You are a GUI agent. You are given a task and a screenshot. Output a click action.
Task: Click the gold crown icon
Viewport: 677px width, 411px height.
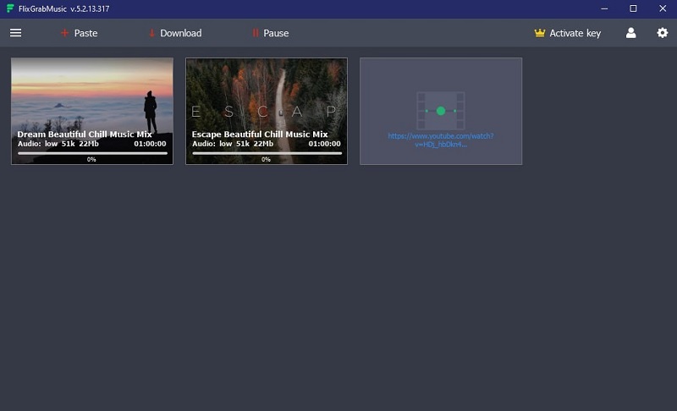[x=539, y=33]
